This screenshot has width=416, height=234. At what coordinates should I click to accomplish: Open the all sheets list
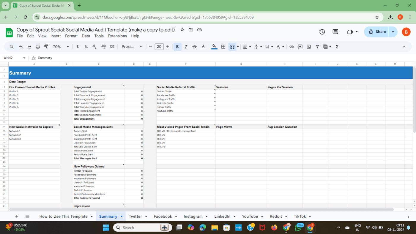click(27, 216)
